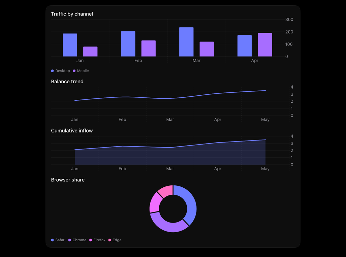
Task: Click the Cumulative inflow title
Action: point(72,131)
